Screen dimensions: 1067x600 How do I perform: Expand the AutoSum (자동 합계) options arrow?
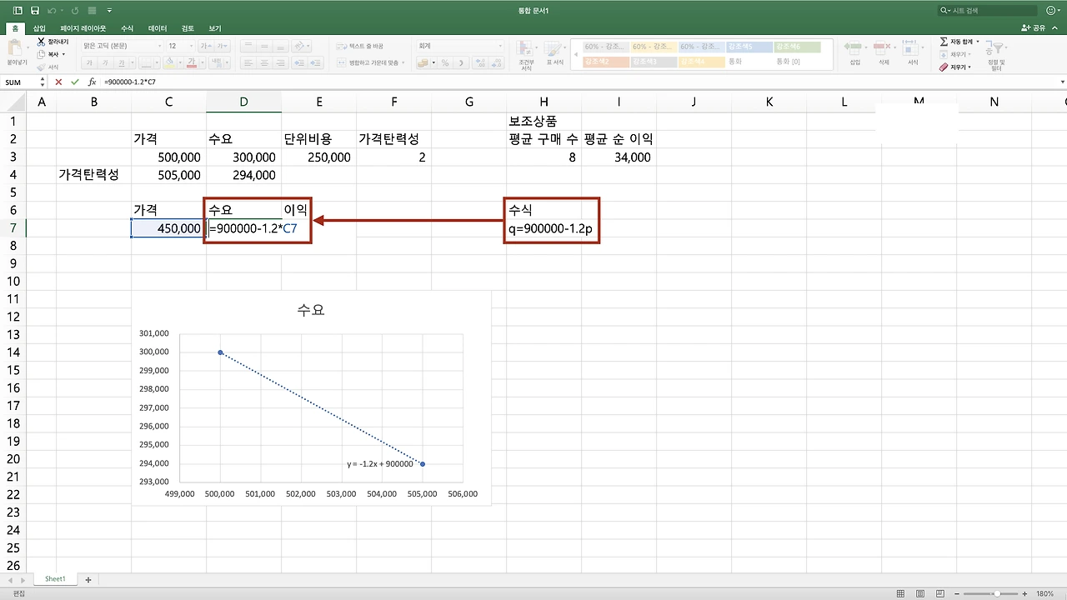click(978, 42)
